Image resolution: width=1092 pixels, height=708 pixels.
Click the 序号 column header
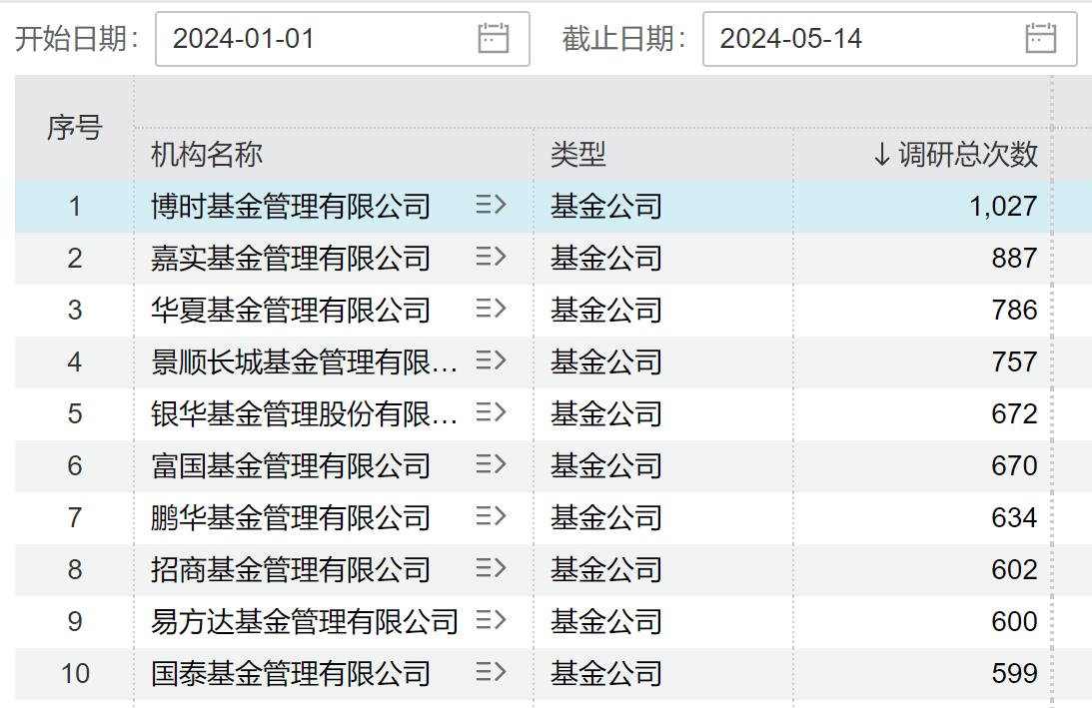click(75, 128)
